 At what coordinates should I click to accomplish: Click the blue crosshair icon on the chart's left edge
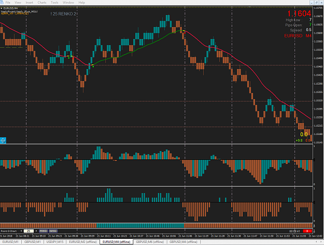point(3,141)
